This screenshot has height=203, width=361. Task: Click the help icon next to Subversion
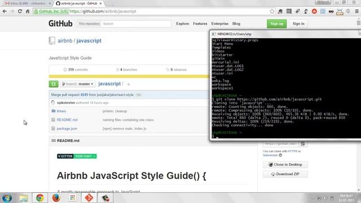[x=280, y=155]
